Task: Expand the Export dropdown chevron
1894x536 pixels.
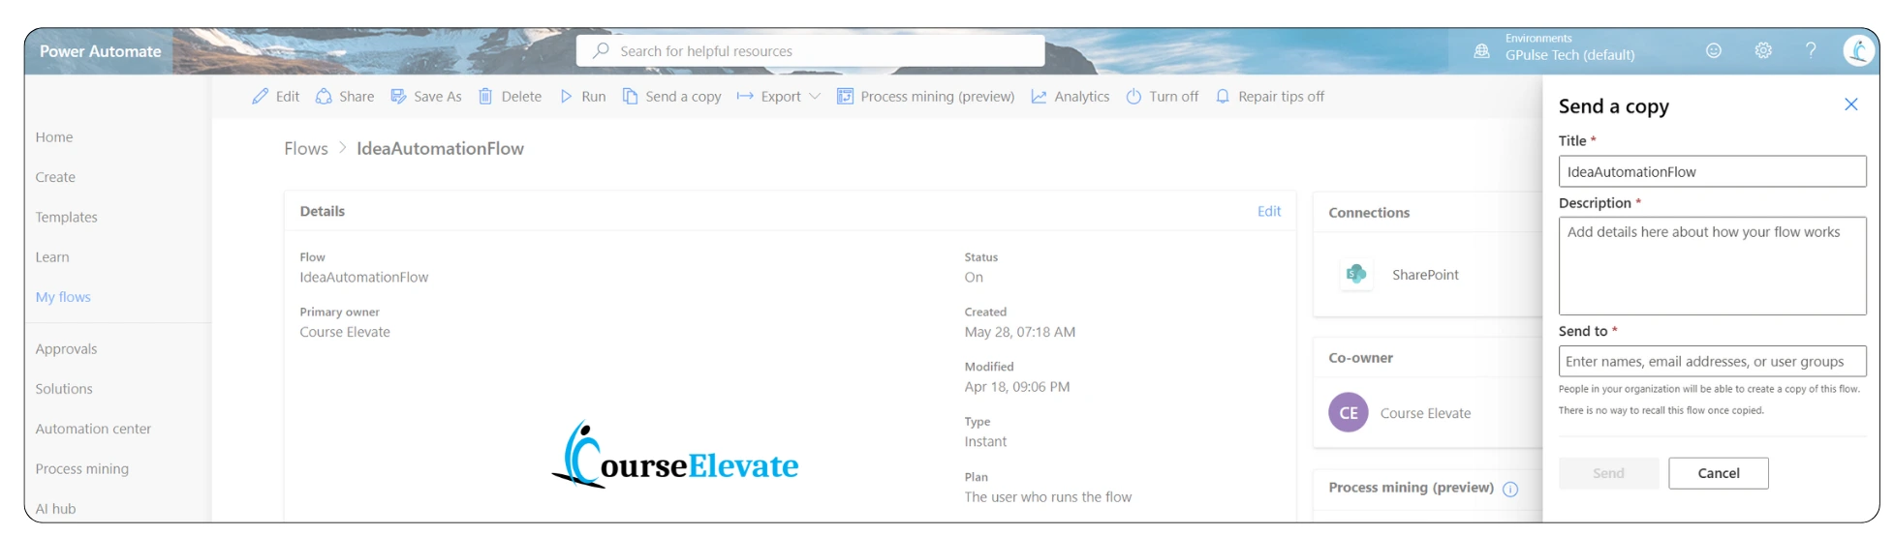Action: point(815,97)
